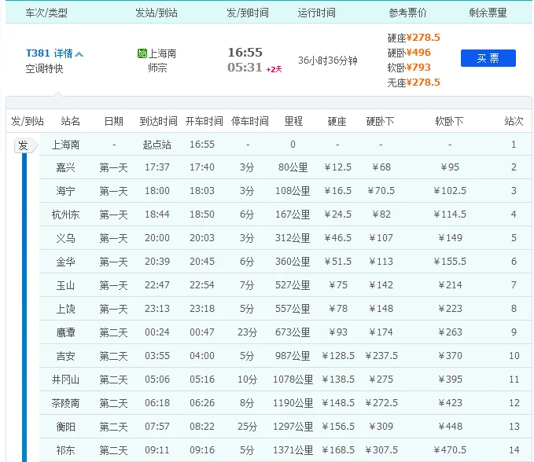This screenshot has width=534, height=462.
Task: Click the 鹰潭 station name
Action: point(65,332)
